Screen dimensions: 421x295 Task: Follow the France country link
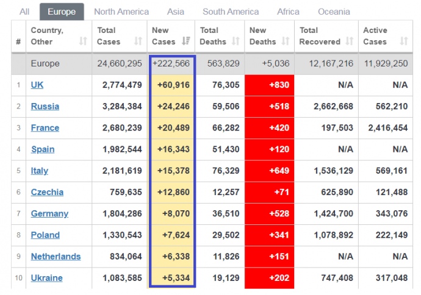(45, 127)
